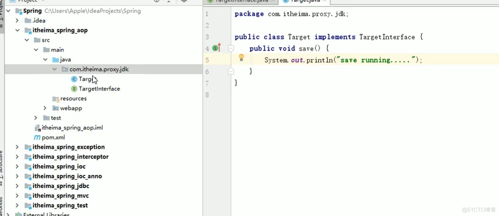Click the implements gutter icon on line 4

point(216,48)
